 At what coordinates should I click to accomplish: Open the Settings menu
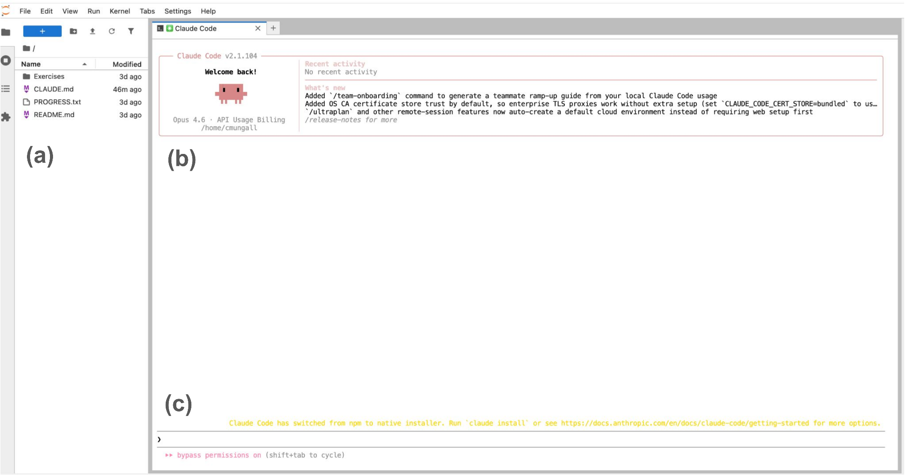(178, 11)
